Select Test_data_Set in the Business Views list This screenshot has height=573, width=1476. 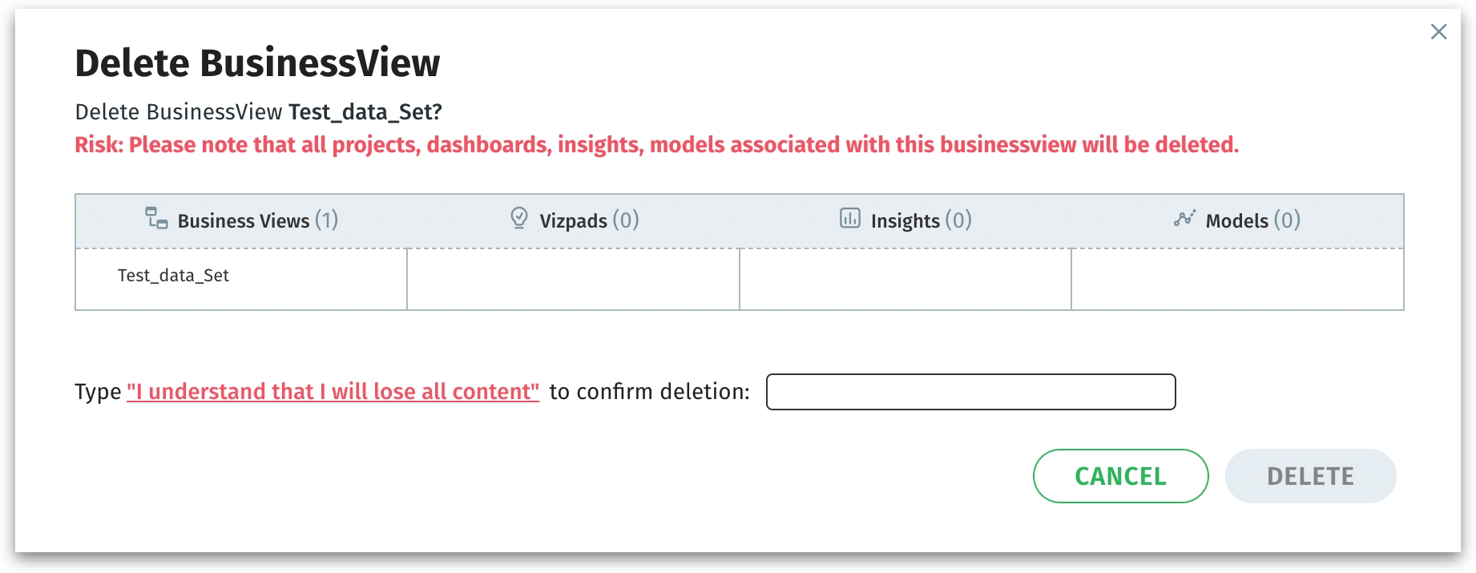(173, 276)
